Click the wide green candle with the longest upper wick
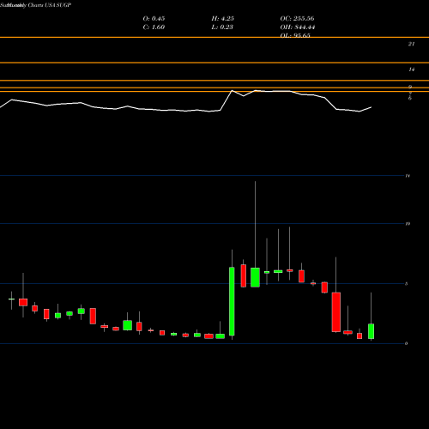 tap(255, 277)
